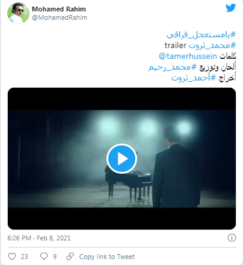Click the Twitter bird logo
Image resolution: width=243 pixels, height=265 pixels.
(230, 8)
